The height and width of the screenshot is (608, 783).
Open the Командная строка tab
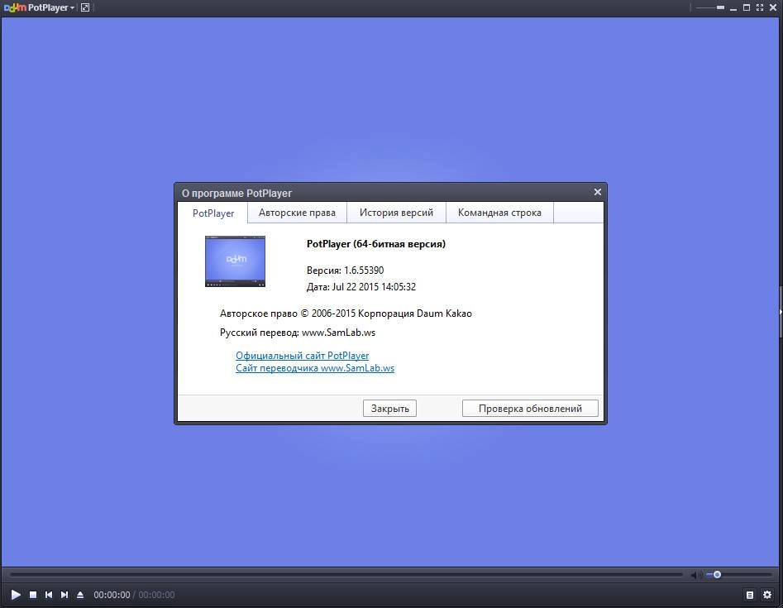(x=499, y=213)
